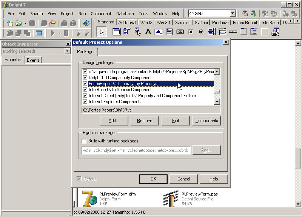Select the Label component icon
This screenshot has height=217, width=302.
[x=148, y=32]
